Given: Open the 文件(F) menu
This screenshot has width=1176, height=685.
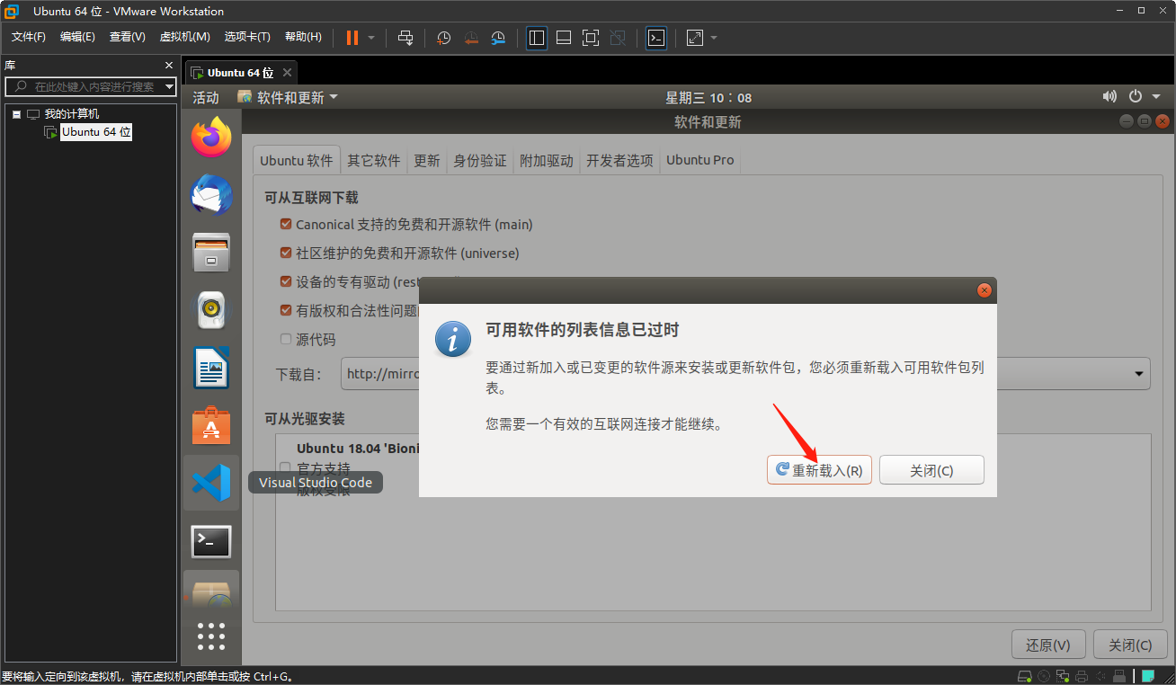Looking at the screenshot, I should [28, 37].
